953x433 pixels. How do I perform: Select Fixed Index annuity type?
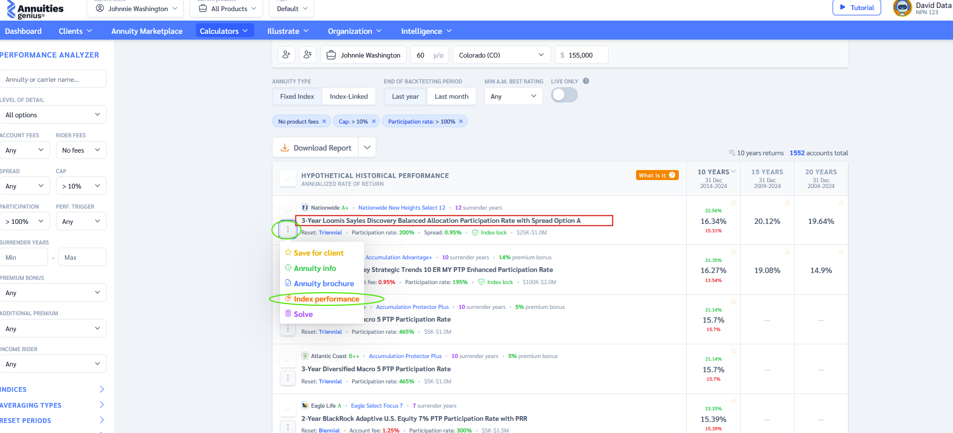[297, 97]
